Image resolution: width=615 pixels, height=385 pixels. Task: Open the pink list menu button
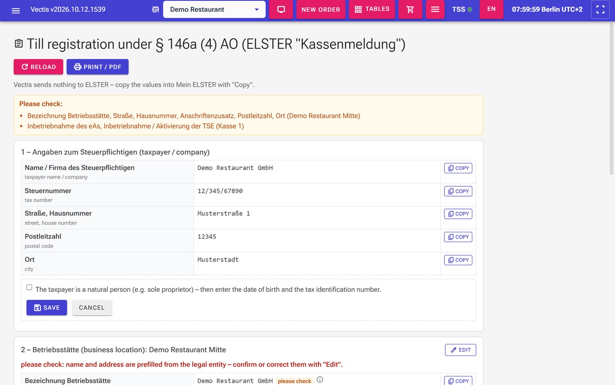(x=435, y=9)
